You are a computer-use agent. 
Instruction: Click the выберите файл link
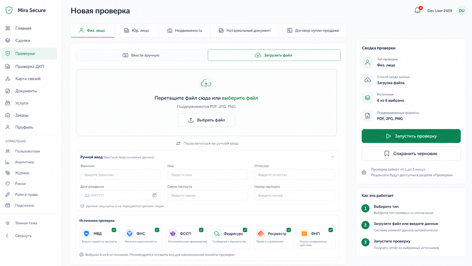(x=240, y=98)
